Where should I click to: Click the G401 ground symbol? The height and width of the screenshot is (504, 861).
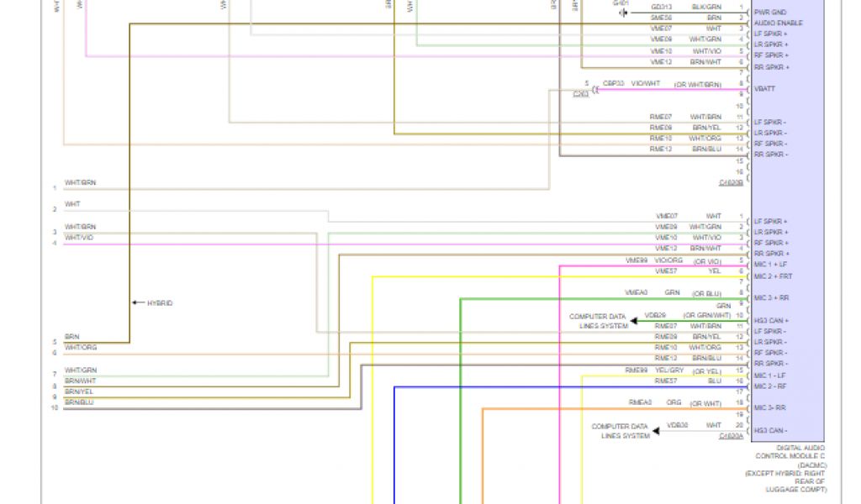click(x=622, y=12)
